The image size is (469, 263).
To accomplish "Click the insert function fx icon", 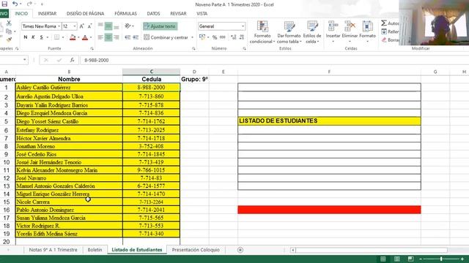I will [72, 60].
